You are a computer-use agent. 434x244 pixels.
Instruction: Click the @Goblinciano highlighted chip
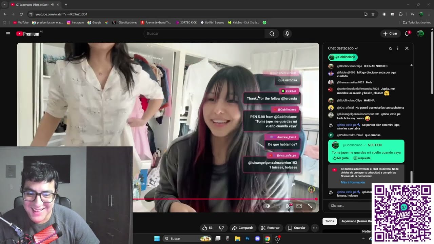tap(343, 57)
